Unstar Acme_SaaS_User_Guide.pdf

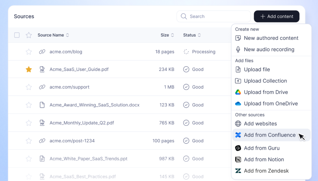[29, 69]
